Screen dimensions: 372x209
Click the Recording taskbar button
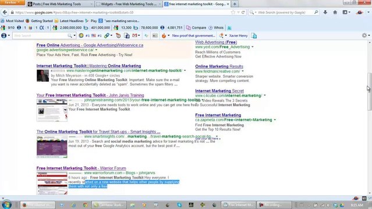point(274,205)
